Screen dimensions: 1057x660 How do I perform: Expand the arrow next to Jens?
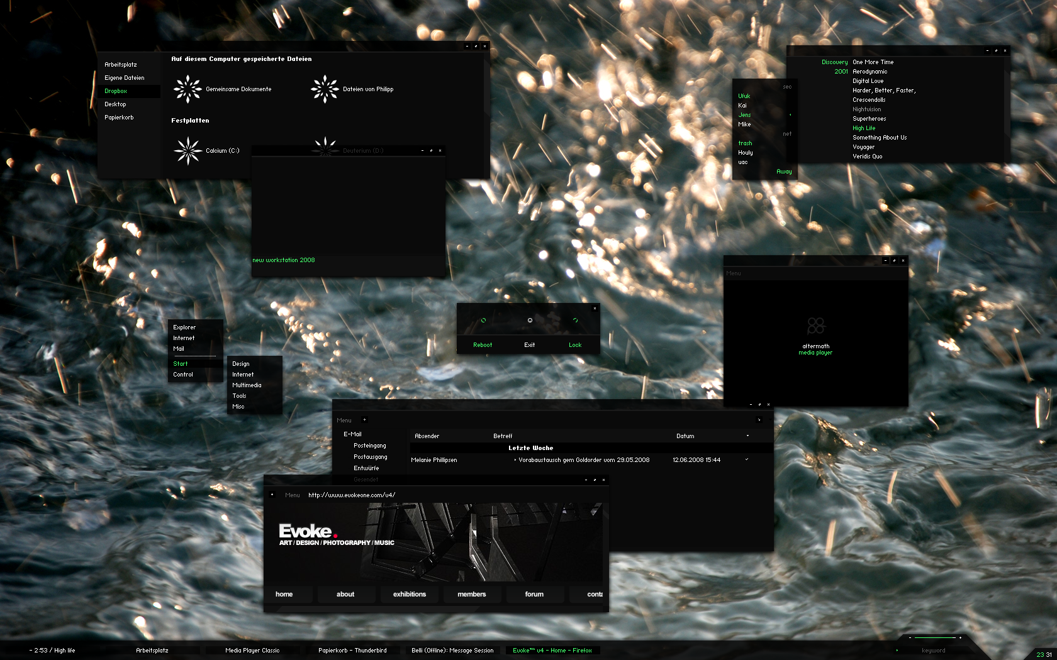pyautogui.click(x=790, y=115)
